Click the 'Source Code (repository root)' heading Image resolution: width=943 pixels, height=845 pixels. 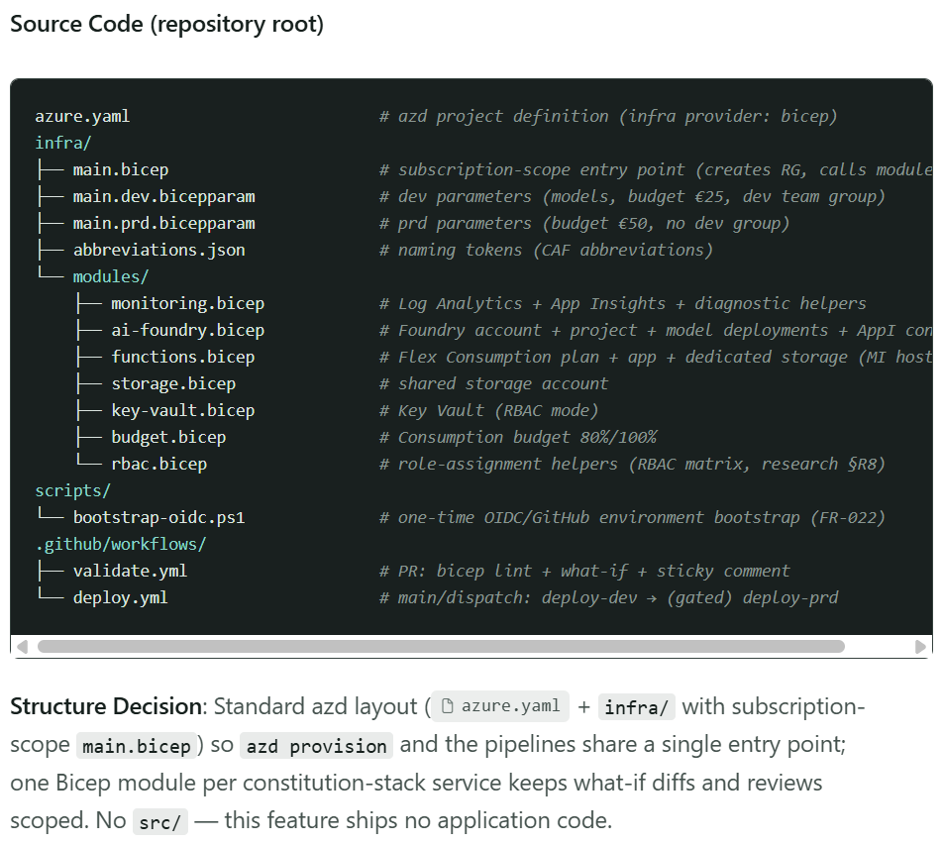[x=167, y=24]
